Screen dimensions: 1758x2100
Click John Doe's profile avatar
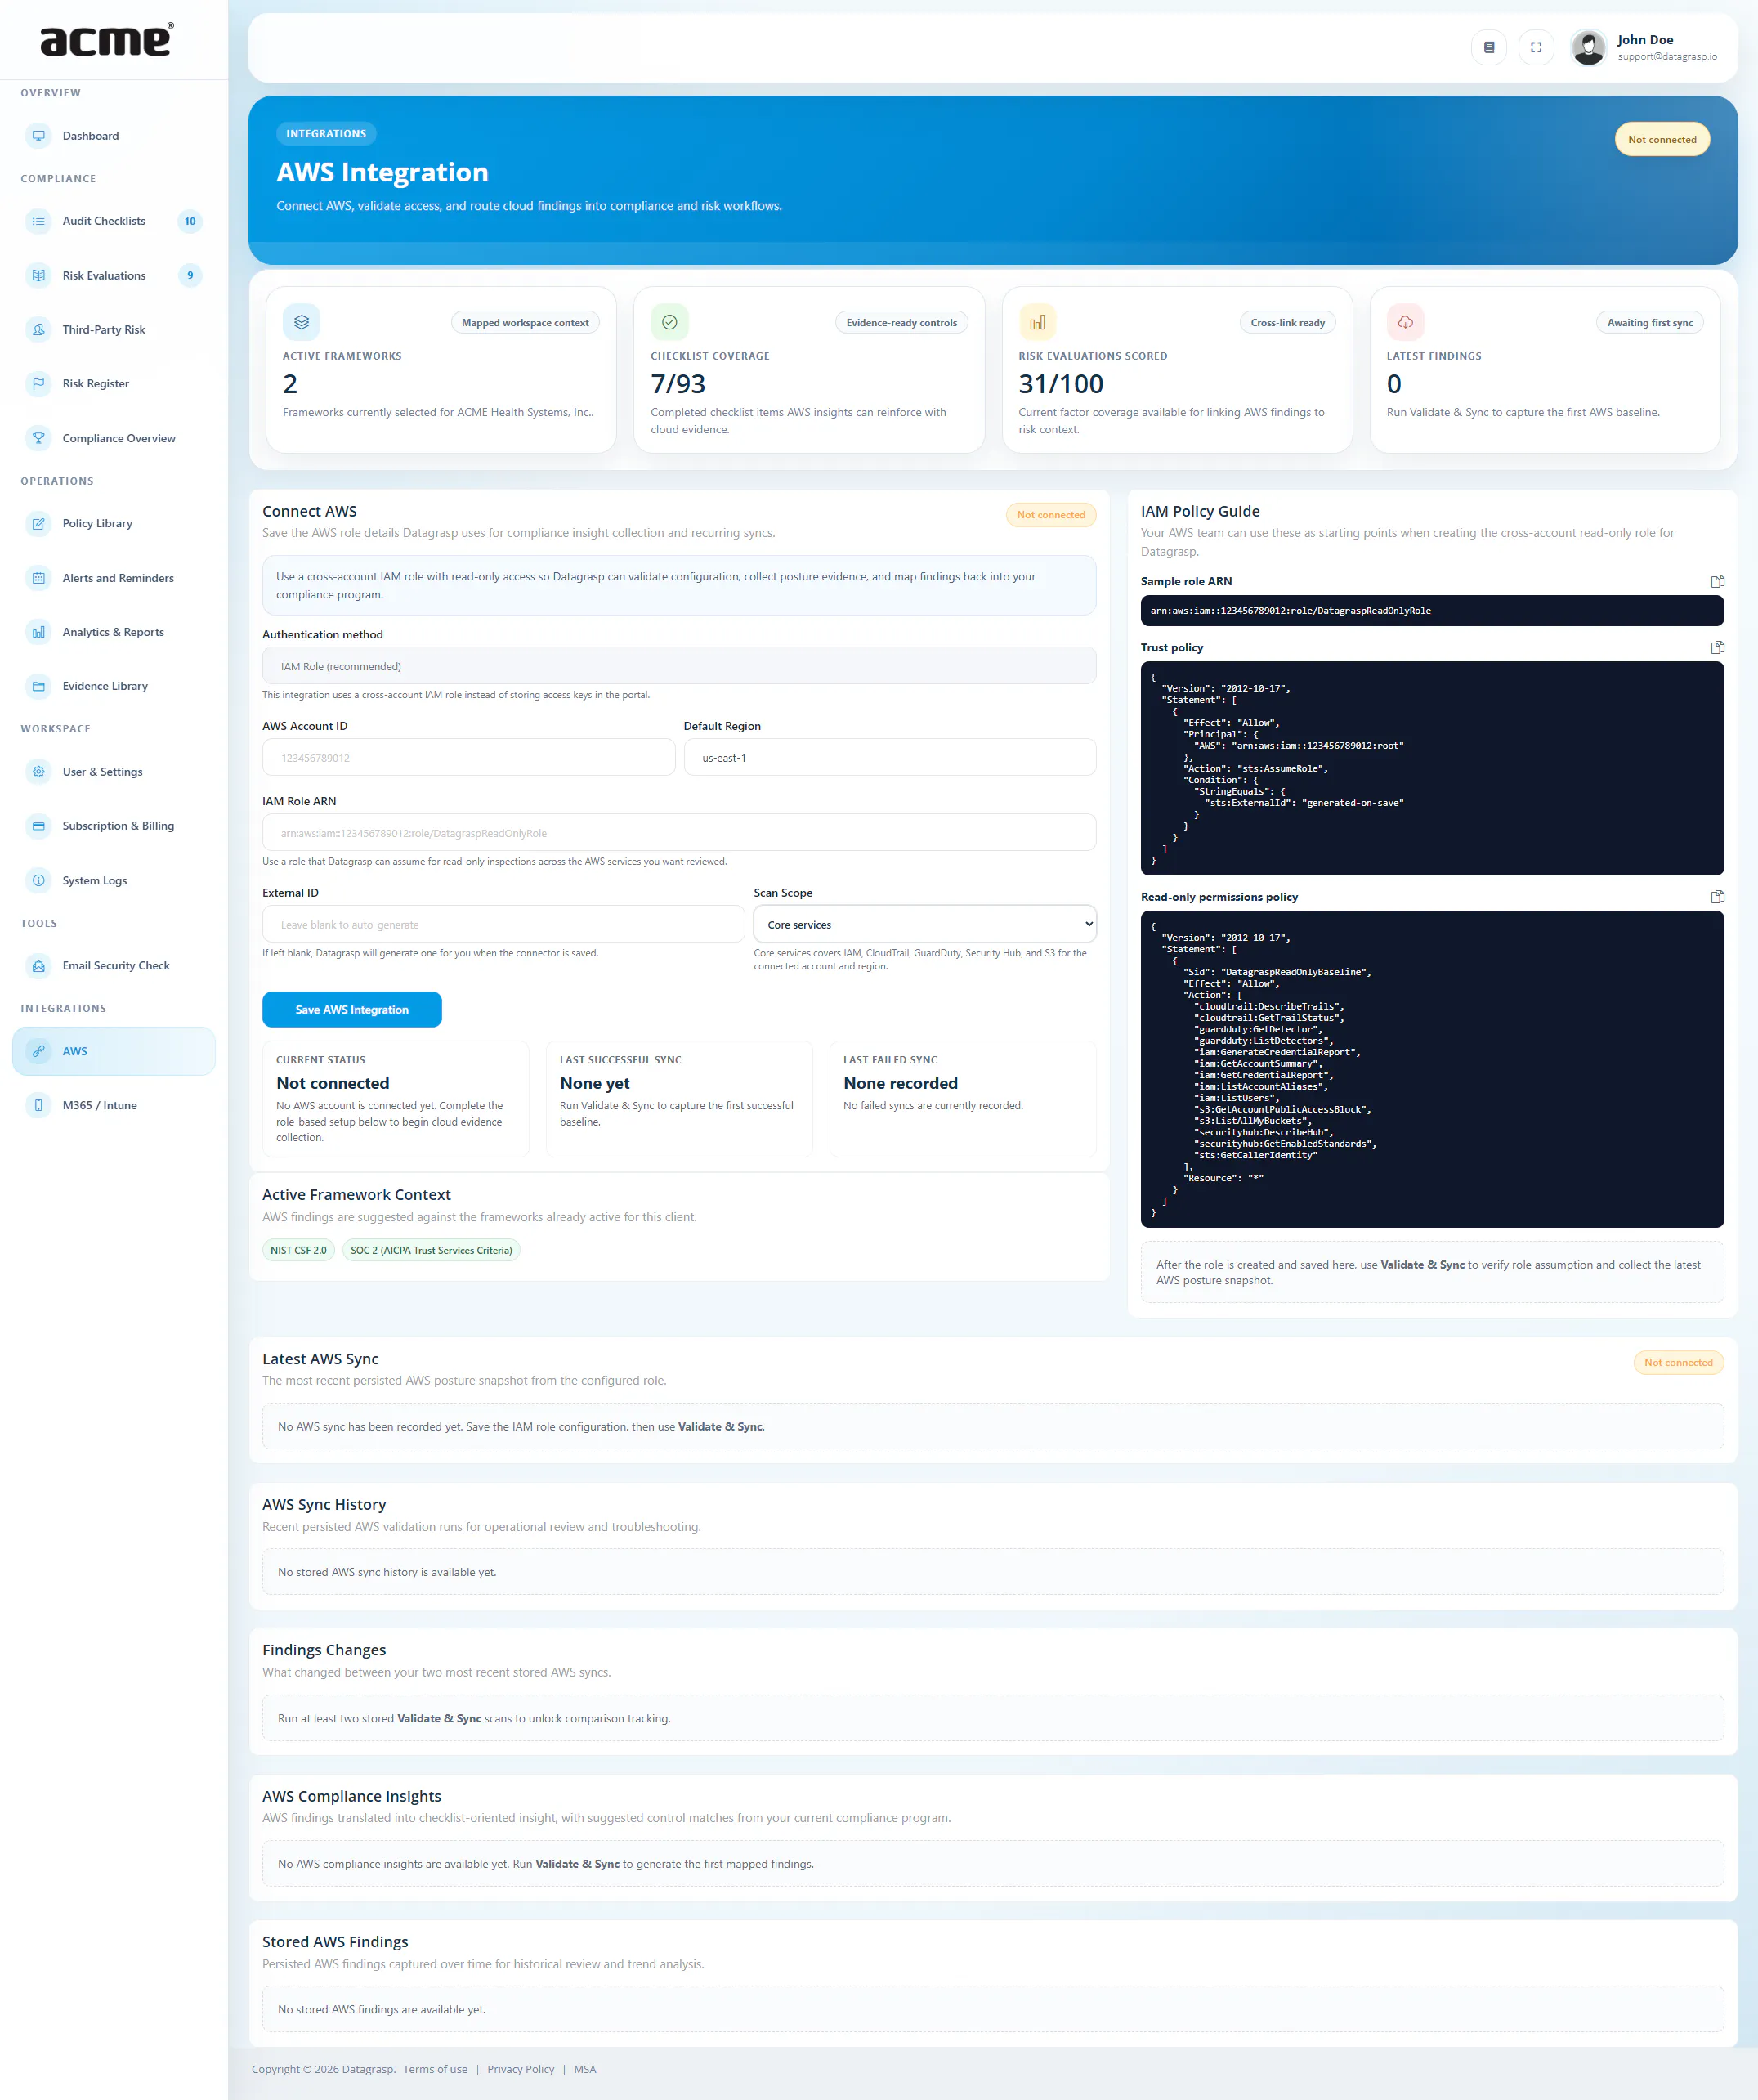tap(1588, 47)
